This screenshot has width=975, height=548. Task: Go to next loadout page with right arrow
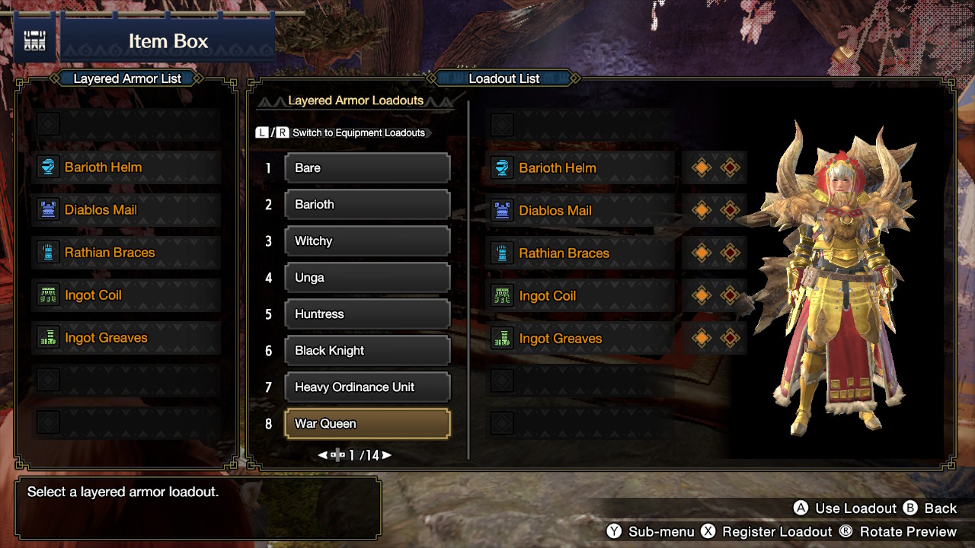coord(387,455)
